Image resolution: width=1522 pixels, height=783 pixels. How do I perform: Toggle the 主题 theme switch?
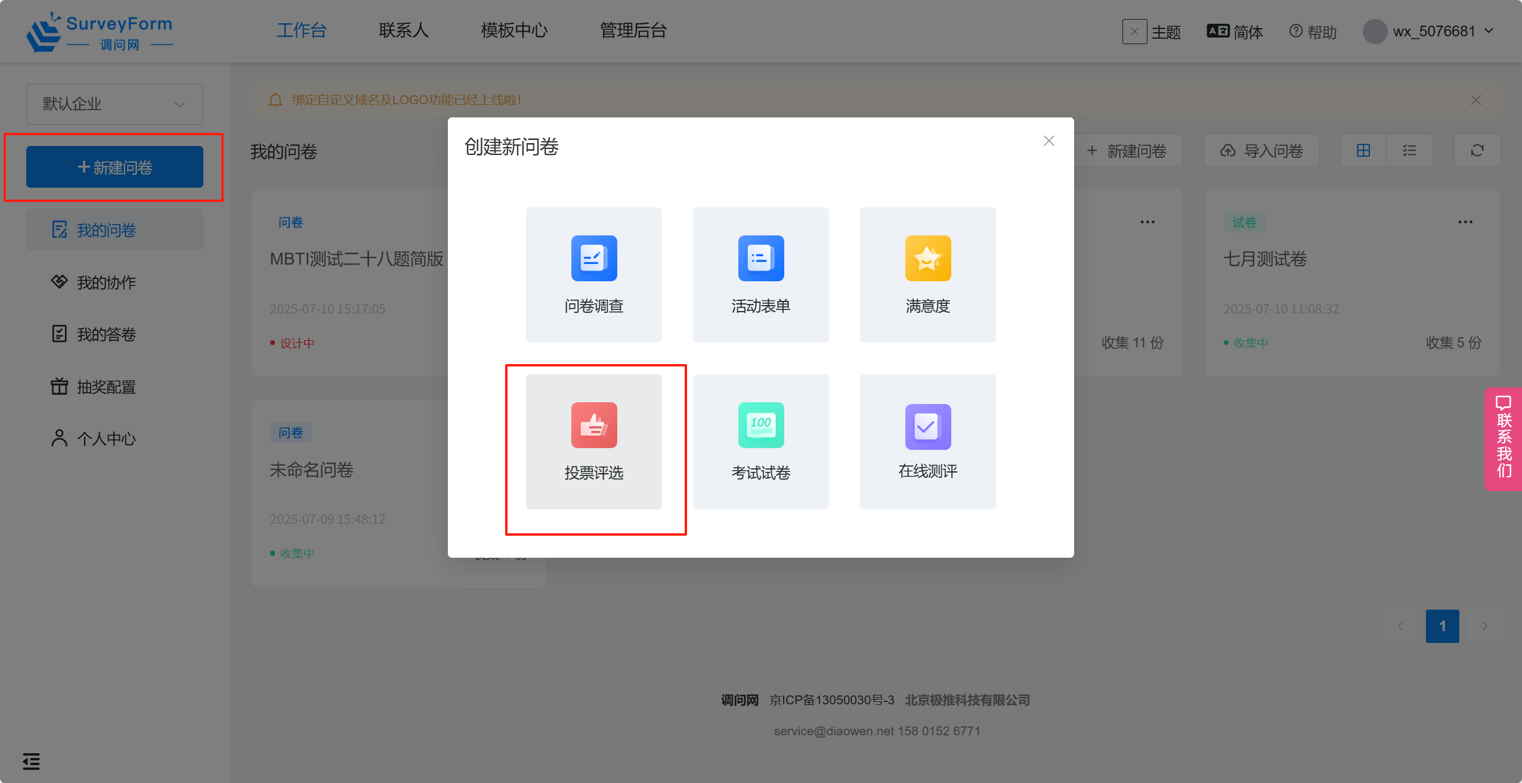click(1134, 32)
